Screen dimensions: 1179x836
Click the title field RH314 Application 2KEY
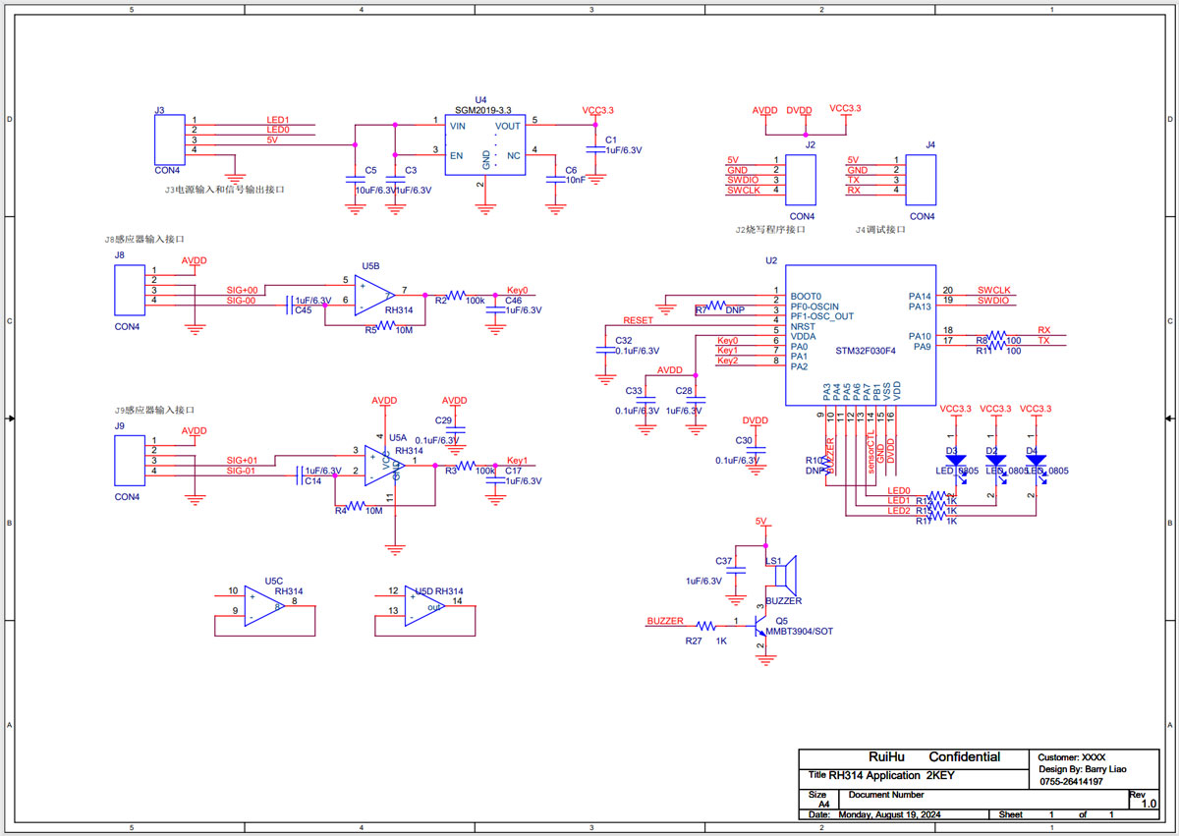[x=892, y=775]
